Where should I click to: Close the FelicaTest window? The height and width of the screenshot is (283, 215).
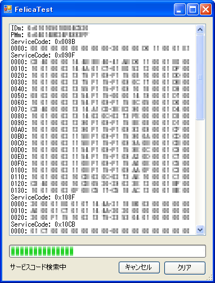[x=205, y=9]
